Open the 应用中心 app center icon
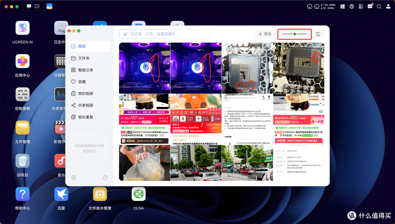The width and height of the screenshot is (395, 224). (22, 61)
